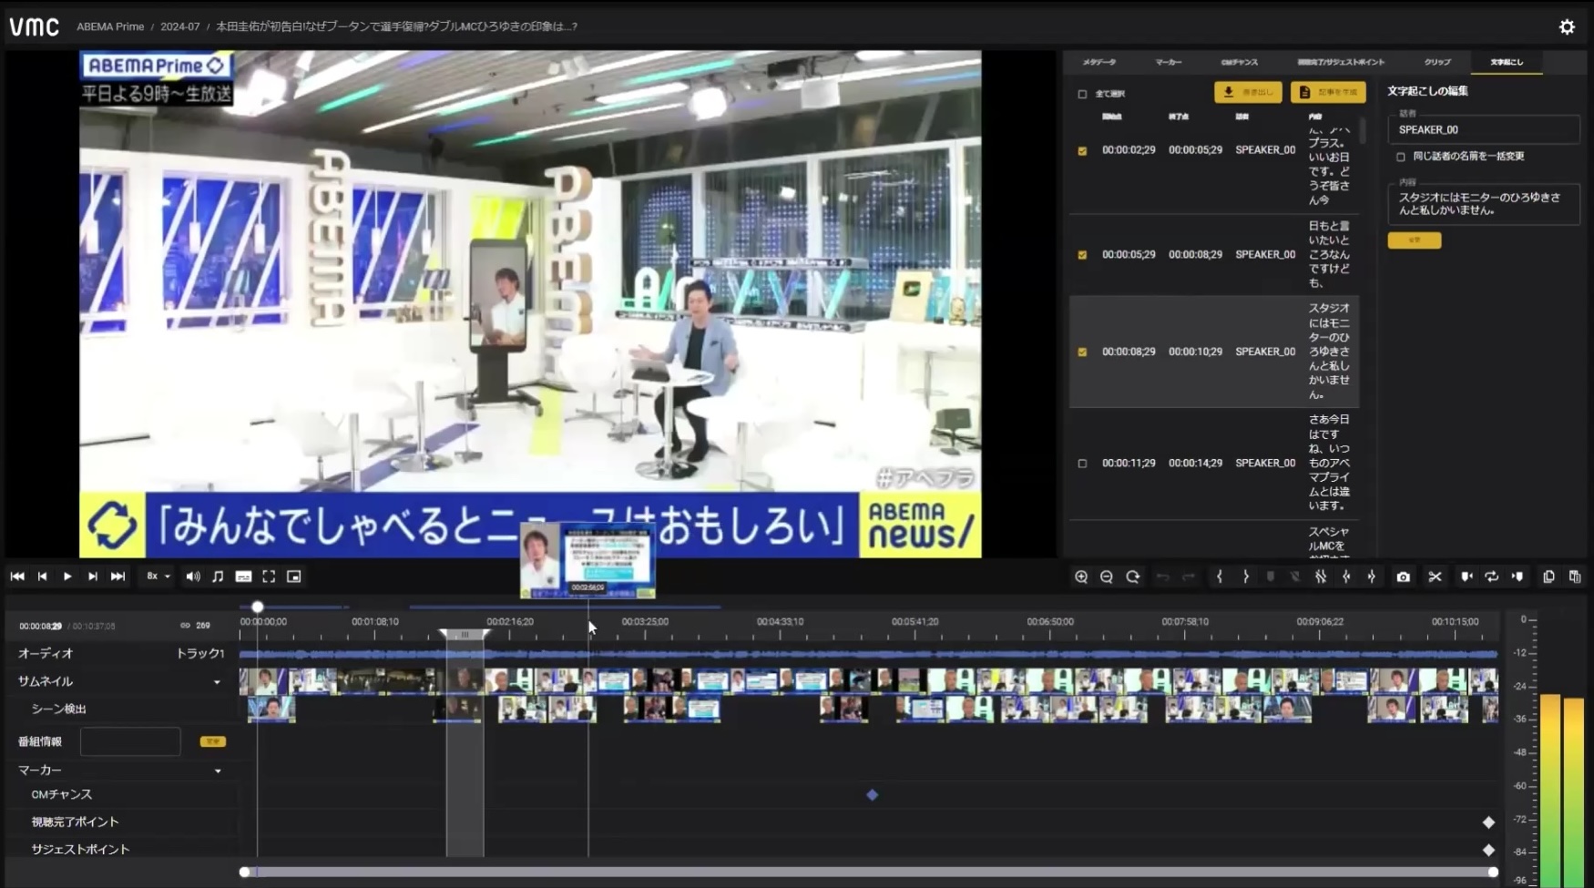1594x888 pixels.
Task: Set the out-point with right brace icon
Action: tap(1245, 577)
